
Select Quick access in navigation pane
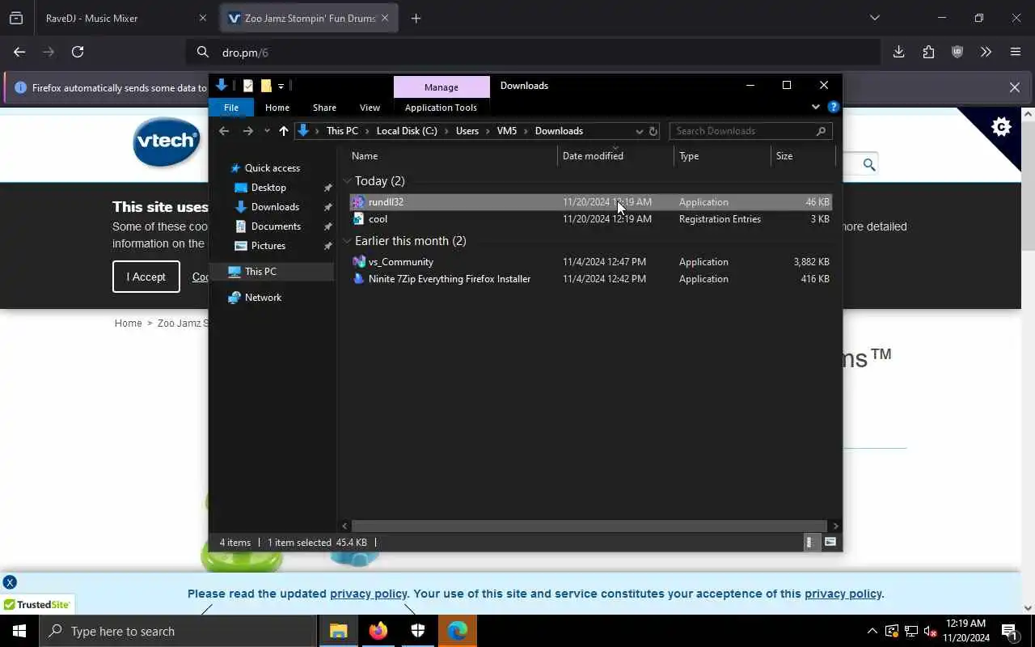272,168
